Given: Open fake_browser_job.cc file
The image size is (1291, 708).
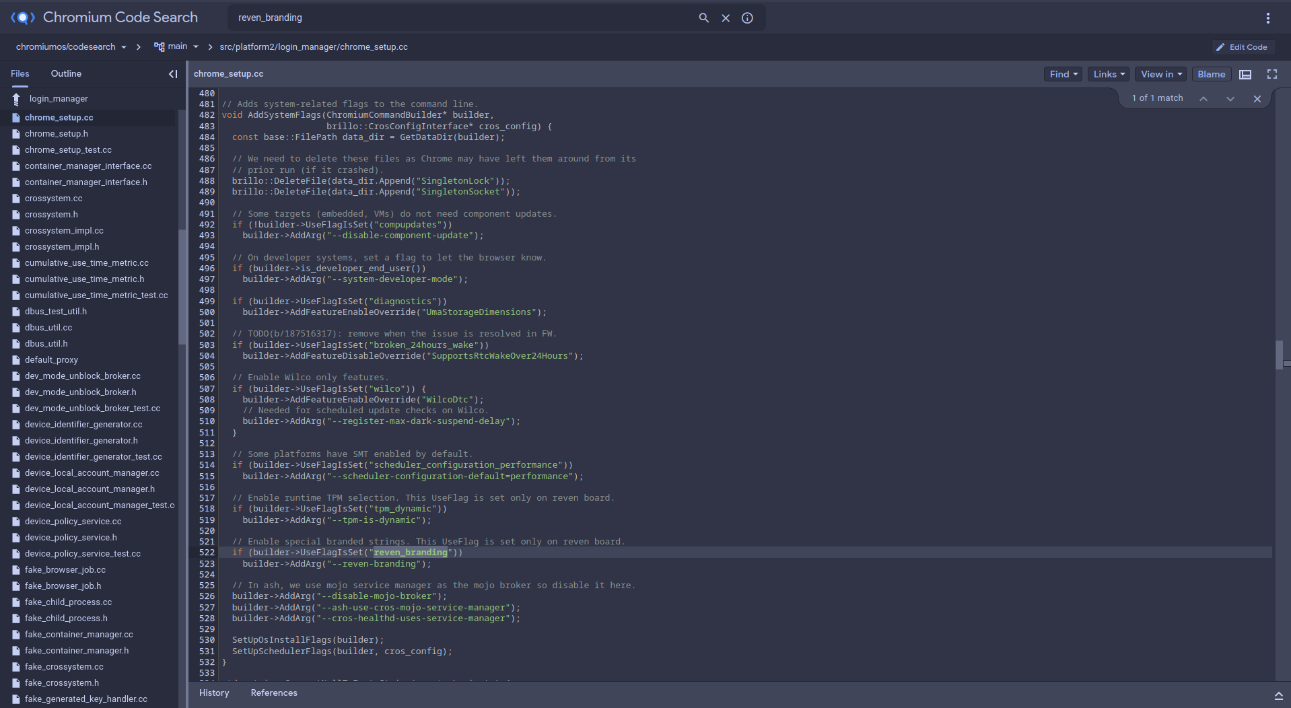Looking at the screenshot, I should point(65,570).
